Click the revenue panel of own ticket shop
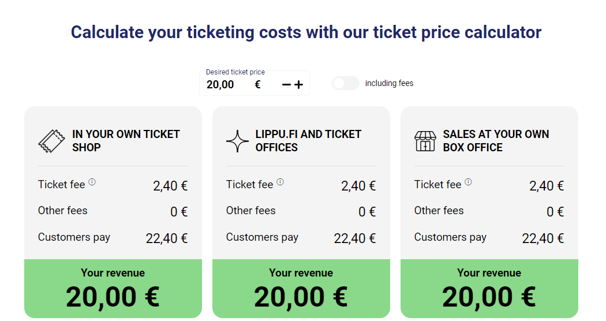 pyautogui.click(x=113, y=289)
